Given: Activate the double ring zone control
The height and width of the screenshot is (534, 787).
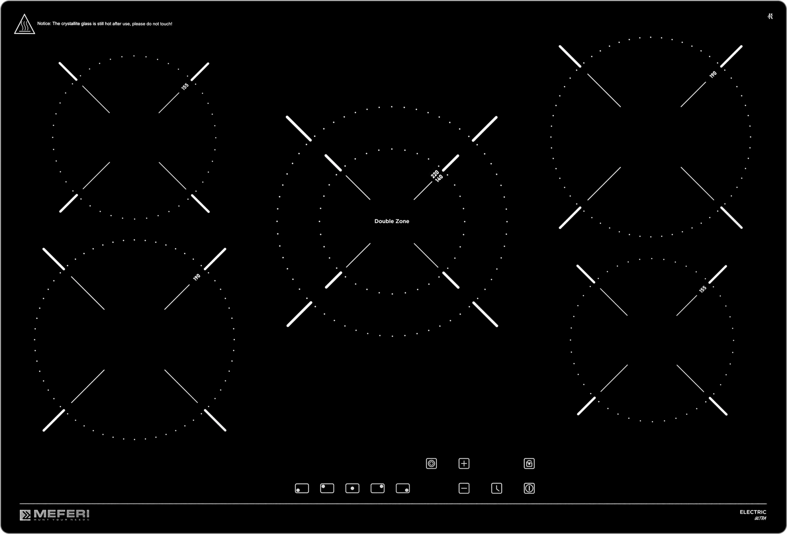Looking at the screenshot, I should click(431, 464).
